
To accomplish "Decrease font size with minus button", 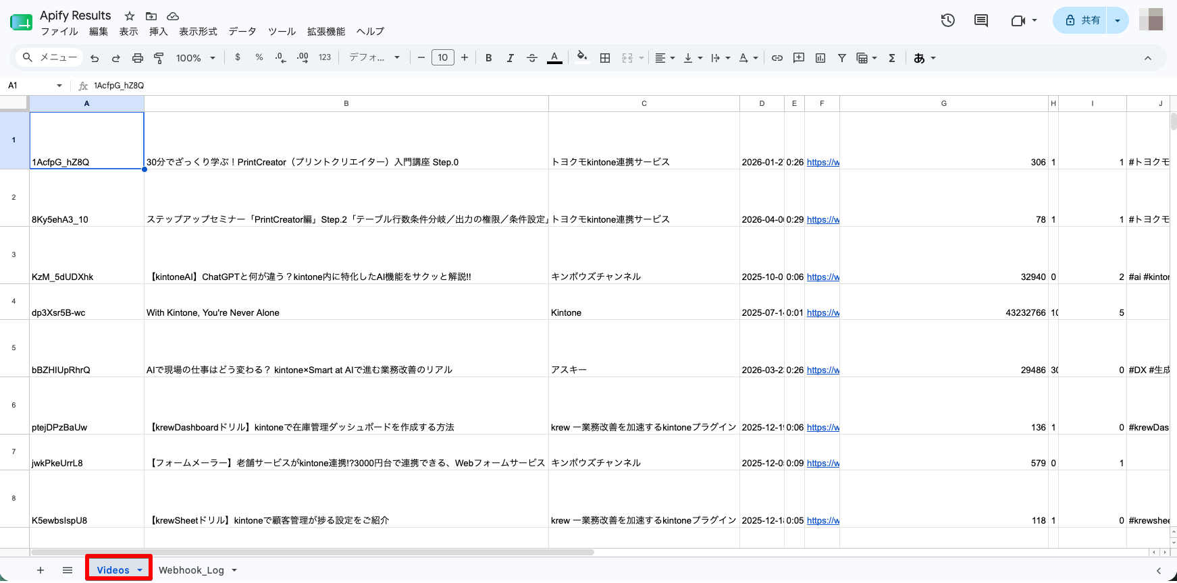I will (421, 58).
